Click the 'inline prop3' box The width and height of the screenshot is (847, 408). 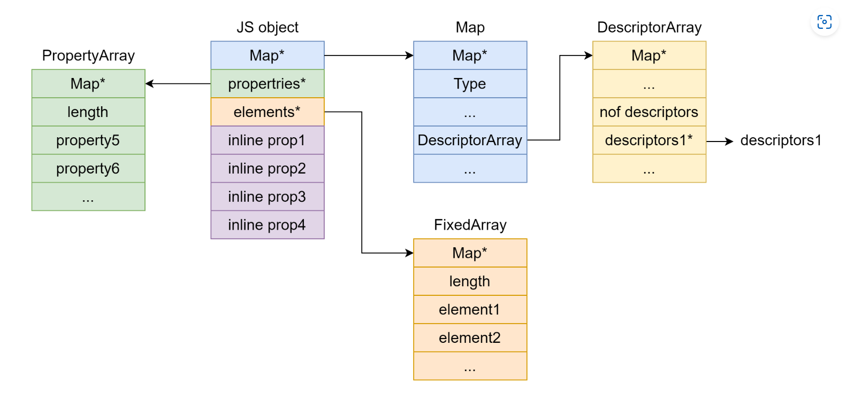click(x=267, y=197)
